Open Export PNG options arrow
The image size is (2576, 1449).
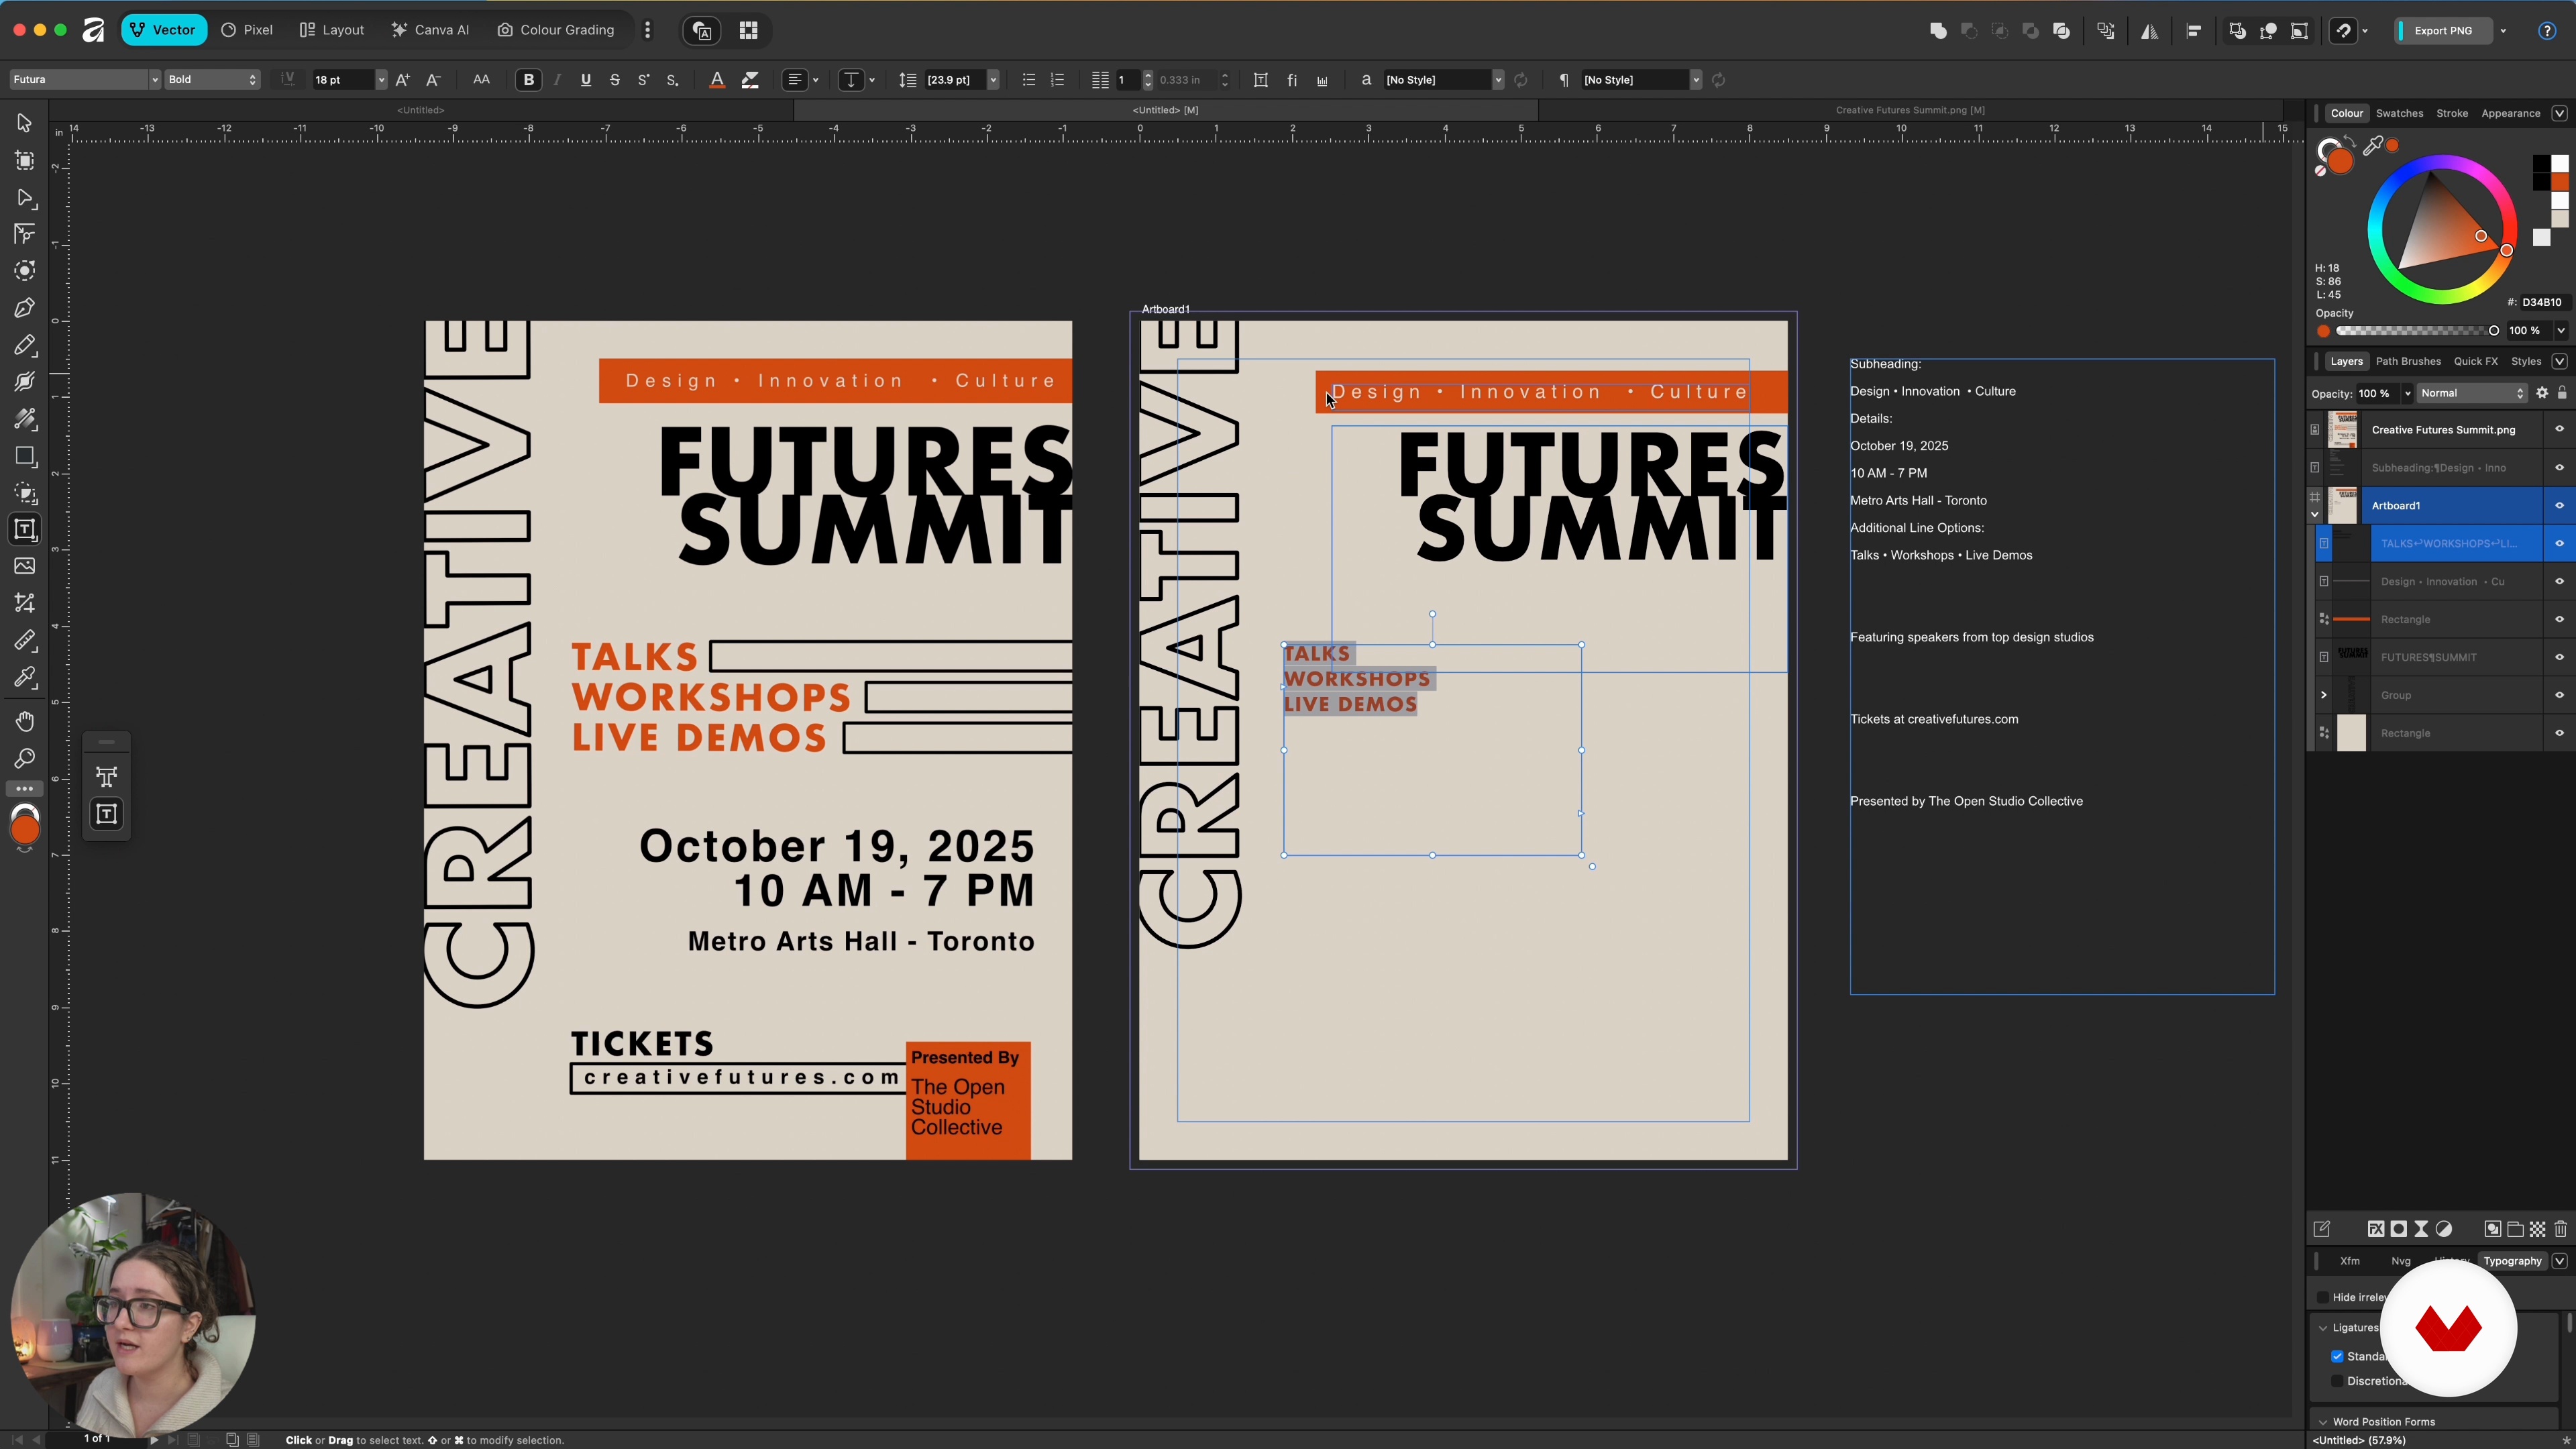tap(2503, 31)
